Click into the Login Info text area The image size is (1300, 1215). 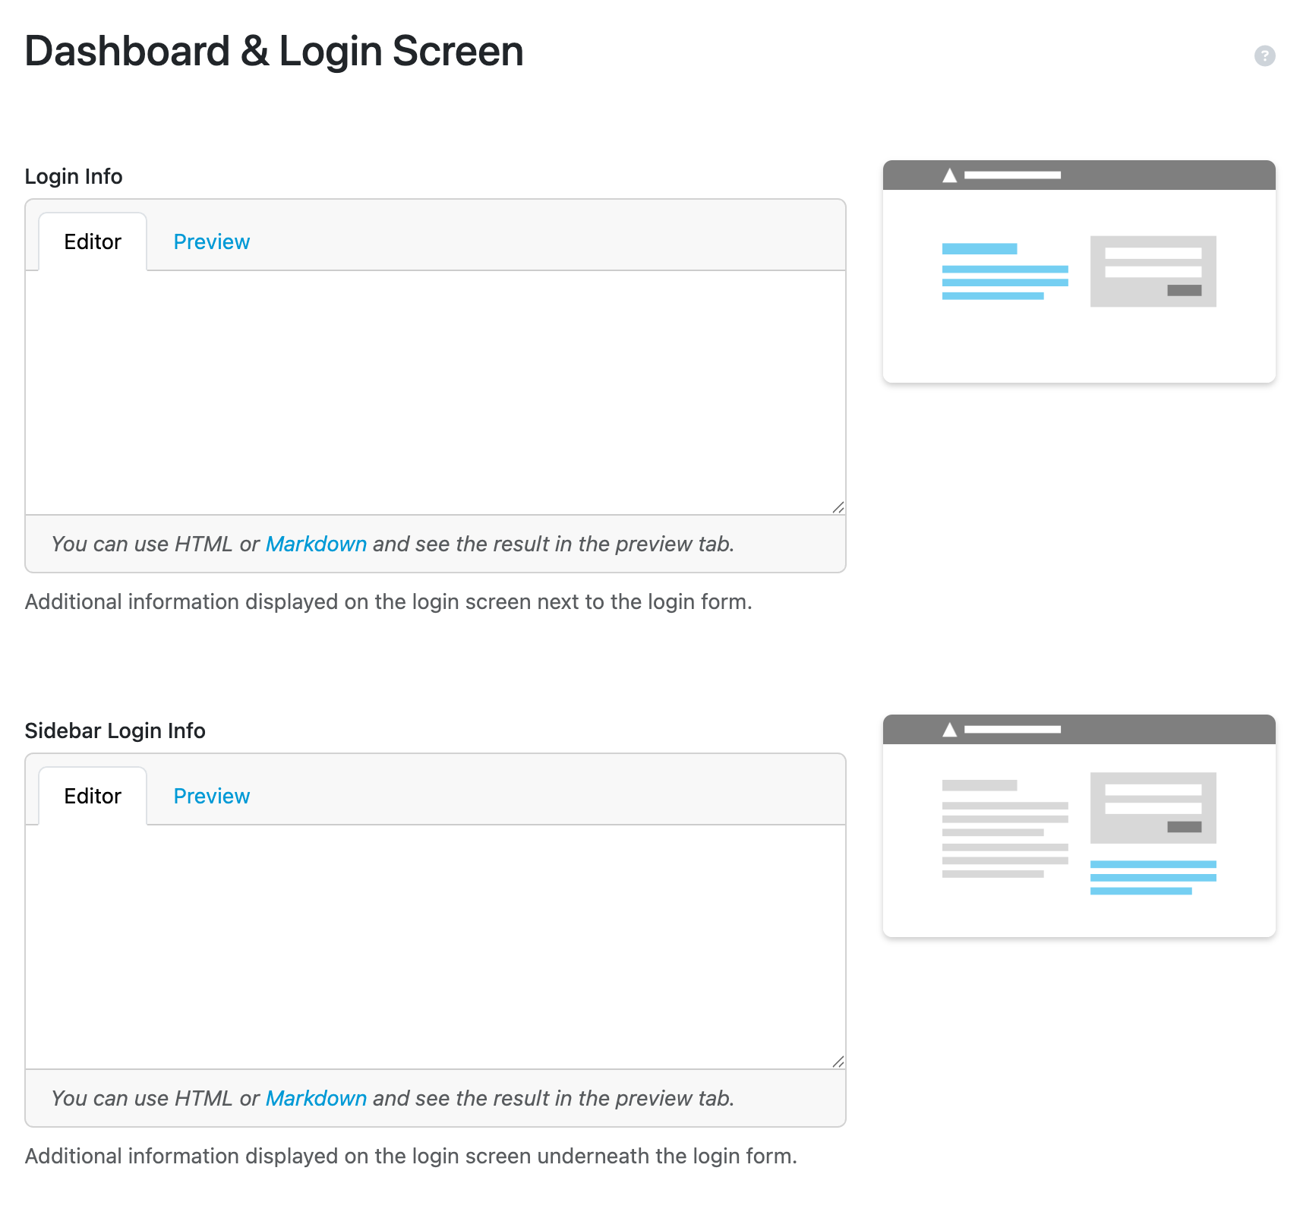pos(435,393)
